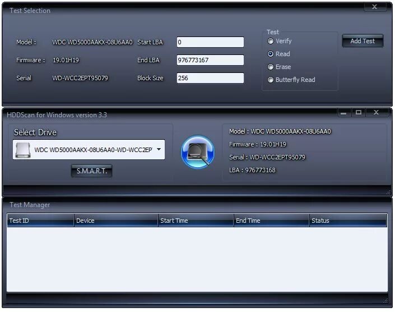Click the End LBA input field

pos(210,60)
